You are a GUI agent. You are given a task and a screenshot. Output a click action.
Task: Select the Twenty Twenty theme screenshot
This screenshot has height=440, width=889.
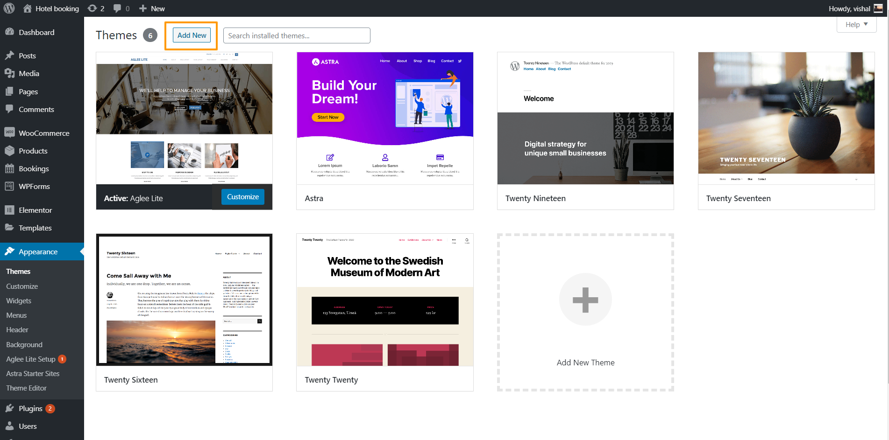(x=385, y=300)
